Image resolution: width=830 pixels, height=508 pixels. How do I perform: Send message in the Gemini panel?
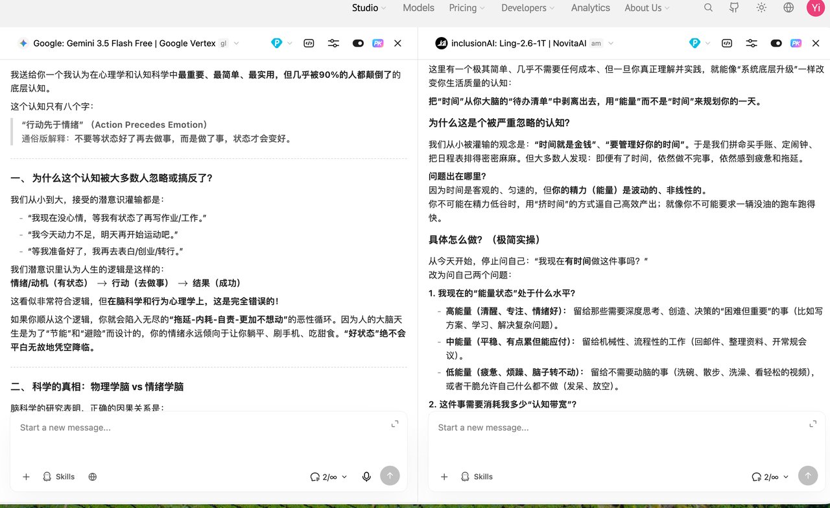[x=390, y=476]
